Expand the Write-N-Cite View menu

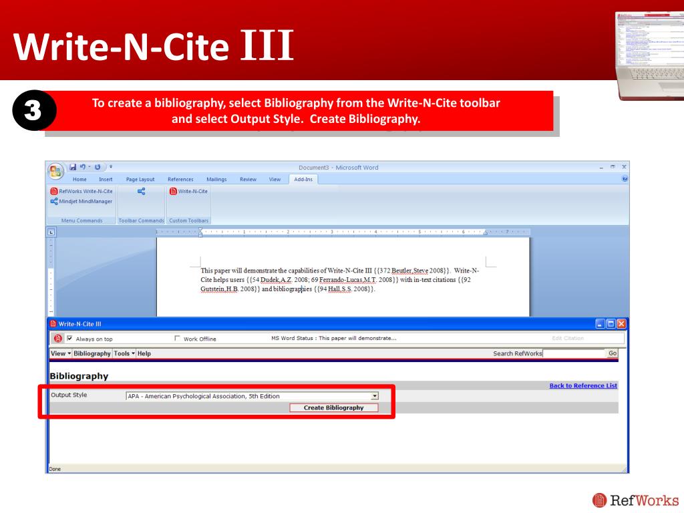point(61,353)
